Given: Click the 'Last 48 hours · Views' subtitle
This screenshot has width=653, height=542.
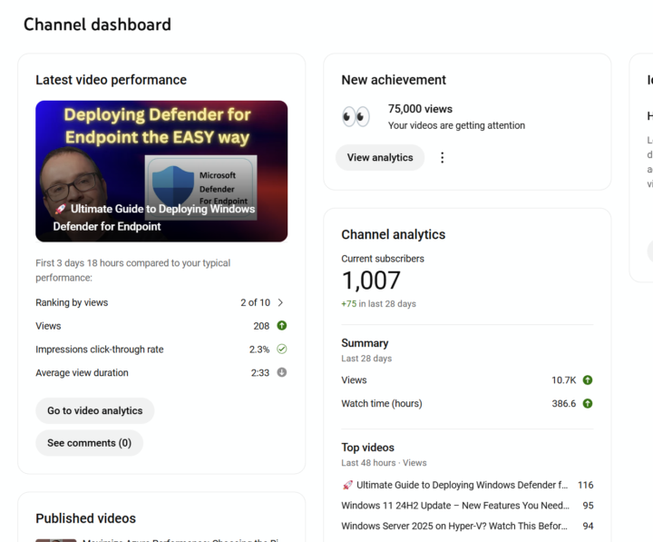Looking at the screenshot, I should click(x=384, y=463).
